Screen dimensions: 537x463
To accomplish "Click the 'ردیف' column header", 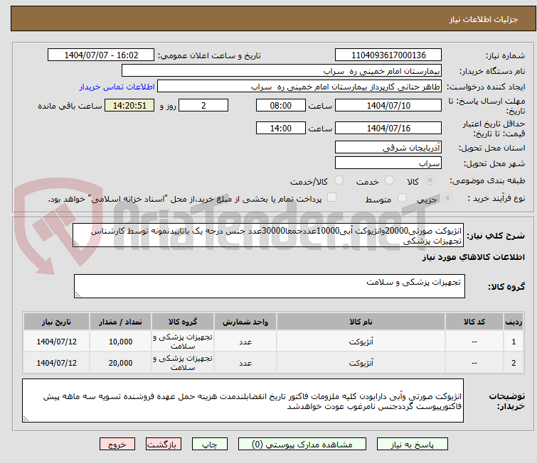I will pyautogui.click(x=514, y=322).
